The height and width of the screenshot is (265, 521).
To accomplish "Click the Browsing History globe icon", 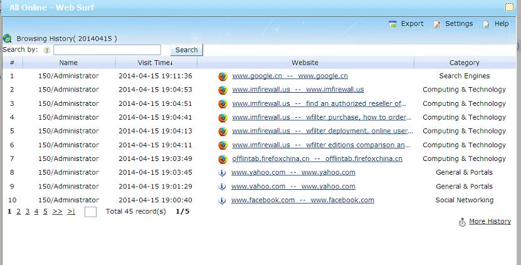I will (7, 38).
